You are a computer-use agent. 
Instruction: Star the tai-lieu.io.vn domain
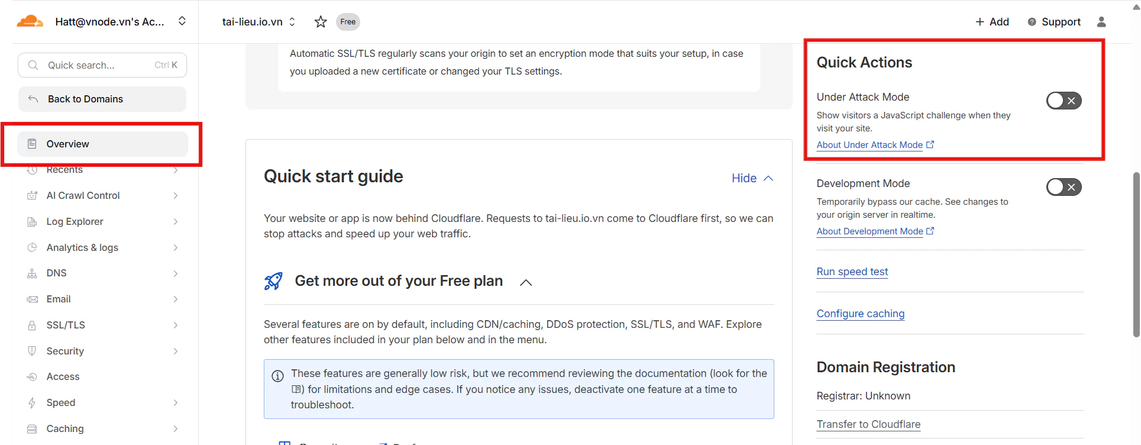coord(321,22)
